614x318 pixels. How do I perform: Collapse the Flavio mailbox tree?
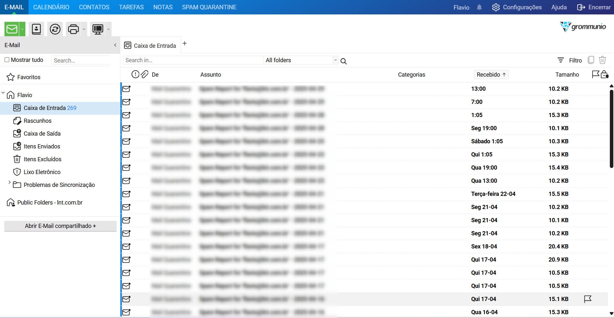coord(3,93)
